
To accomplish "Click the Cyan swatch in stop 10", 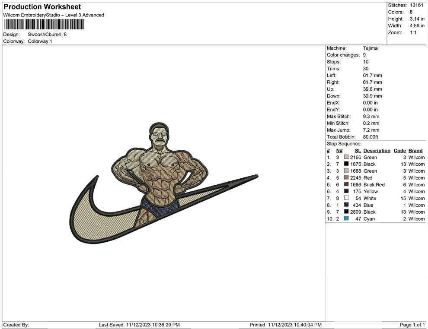I will [346, 218].
